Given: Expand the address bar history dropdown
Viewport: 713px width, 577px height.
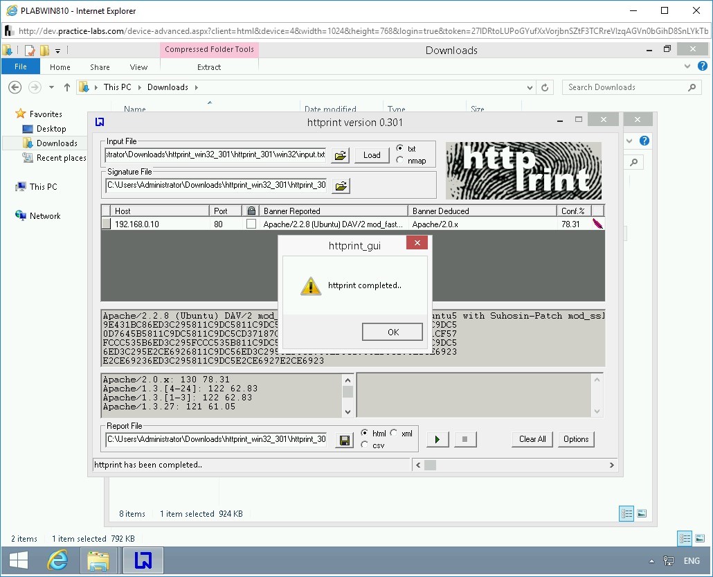Looking at the screenshot, I should (530, 87).
